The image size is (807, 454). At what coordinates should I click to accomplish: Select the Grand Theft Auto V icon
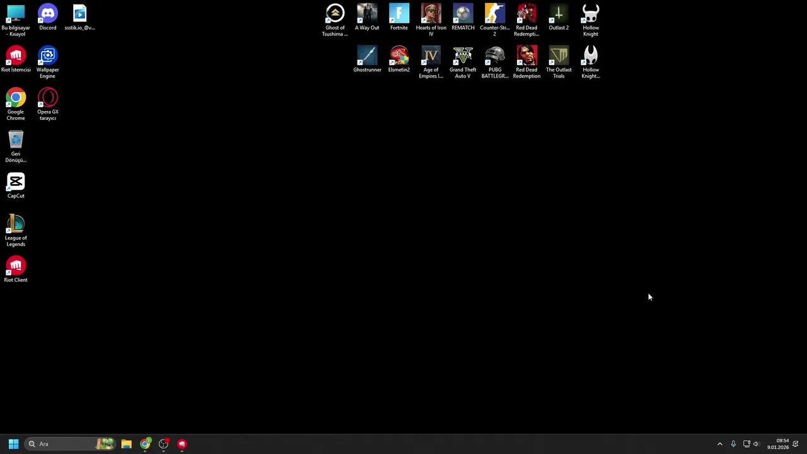pos(463,62)
